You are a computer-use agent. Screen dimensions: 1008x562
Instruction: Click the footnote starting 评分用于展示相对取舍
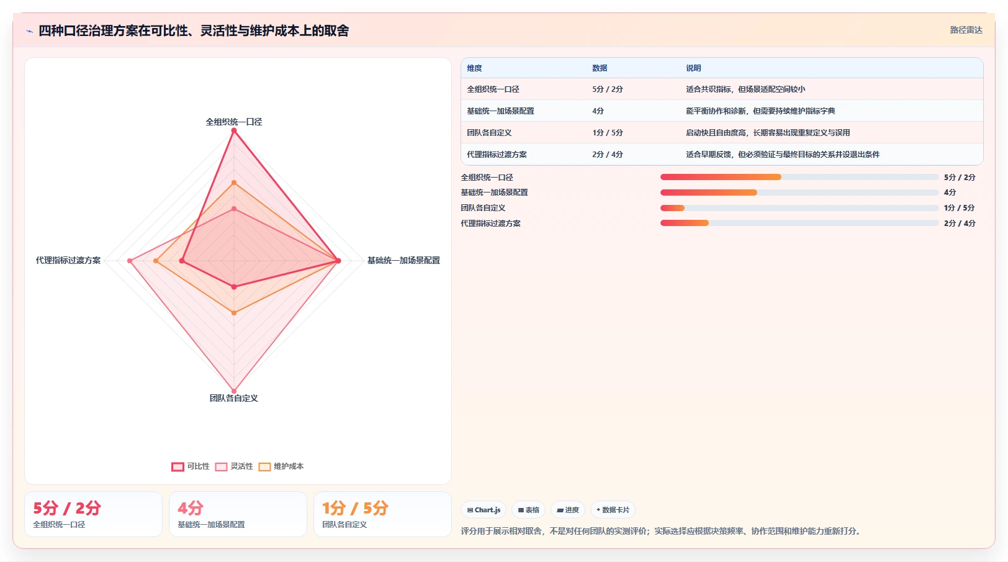tap(662, 531)
